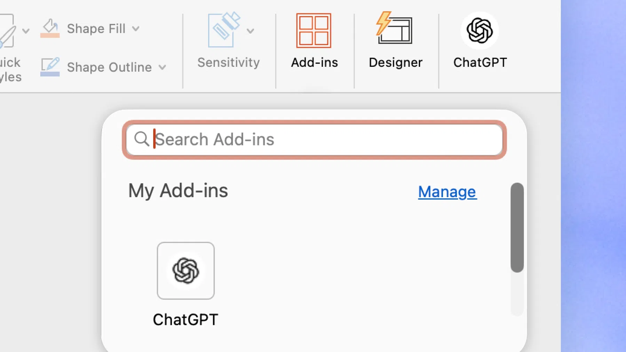The image size is (626, 352).
Task: Click the My Add-ins heading
Action: click(x=178, y=191)
